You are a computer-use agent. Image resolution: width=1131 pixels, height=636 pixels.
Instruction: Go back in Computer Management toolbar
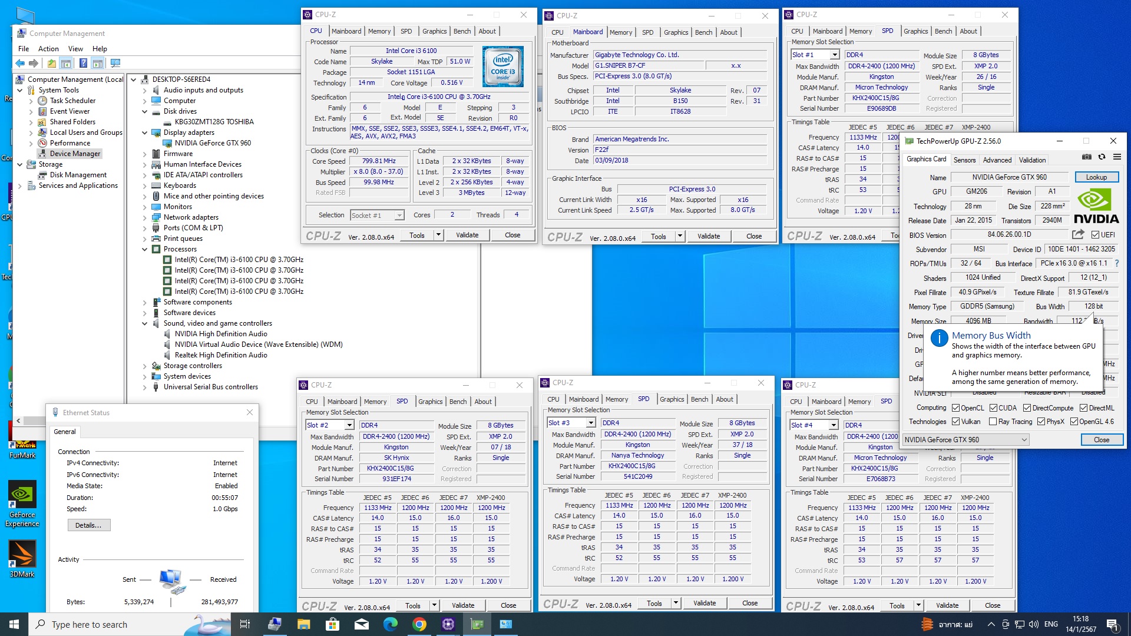(x=20, y=63)
